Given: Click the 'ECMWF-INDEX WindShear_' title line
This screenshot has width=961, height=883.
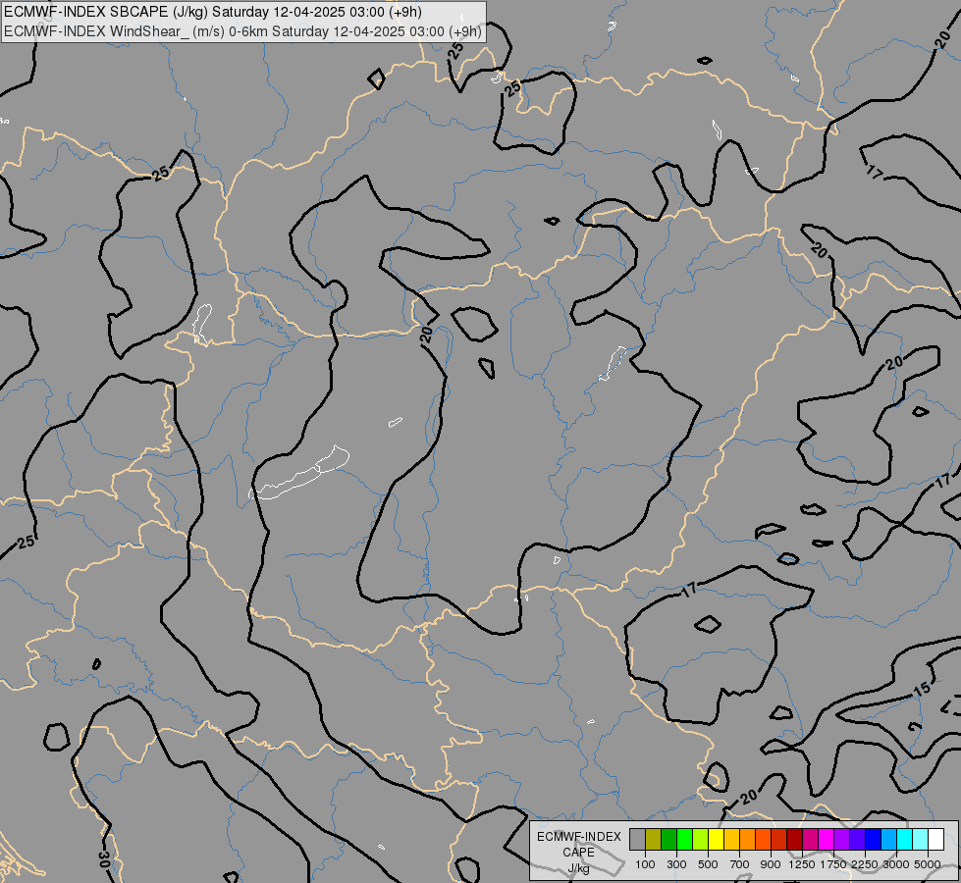Looking at the screenshot, I should (x=242, y=31).
